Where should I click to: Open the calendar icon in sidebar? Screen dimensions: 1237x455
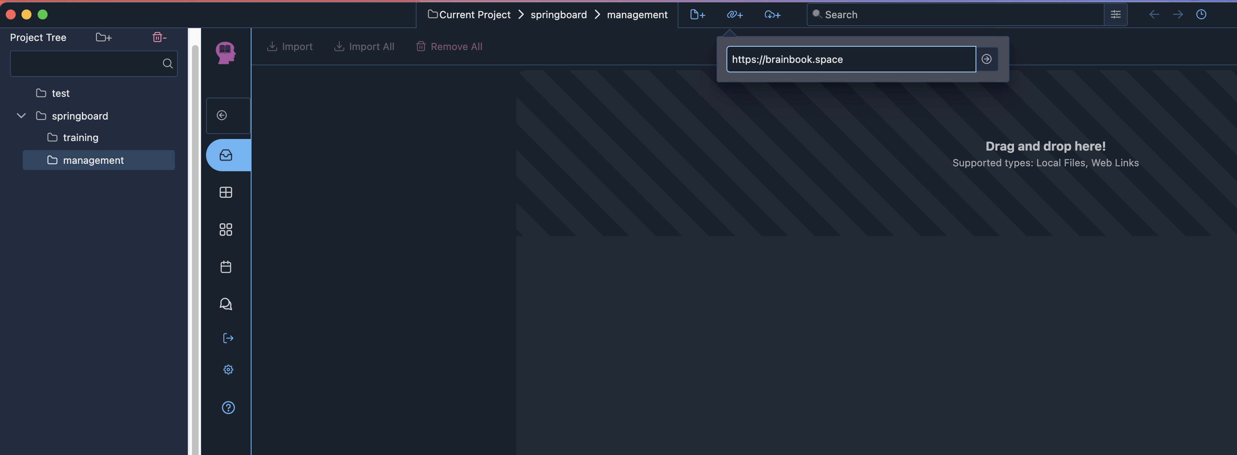(226, 267)
